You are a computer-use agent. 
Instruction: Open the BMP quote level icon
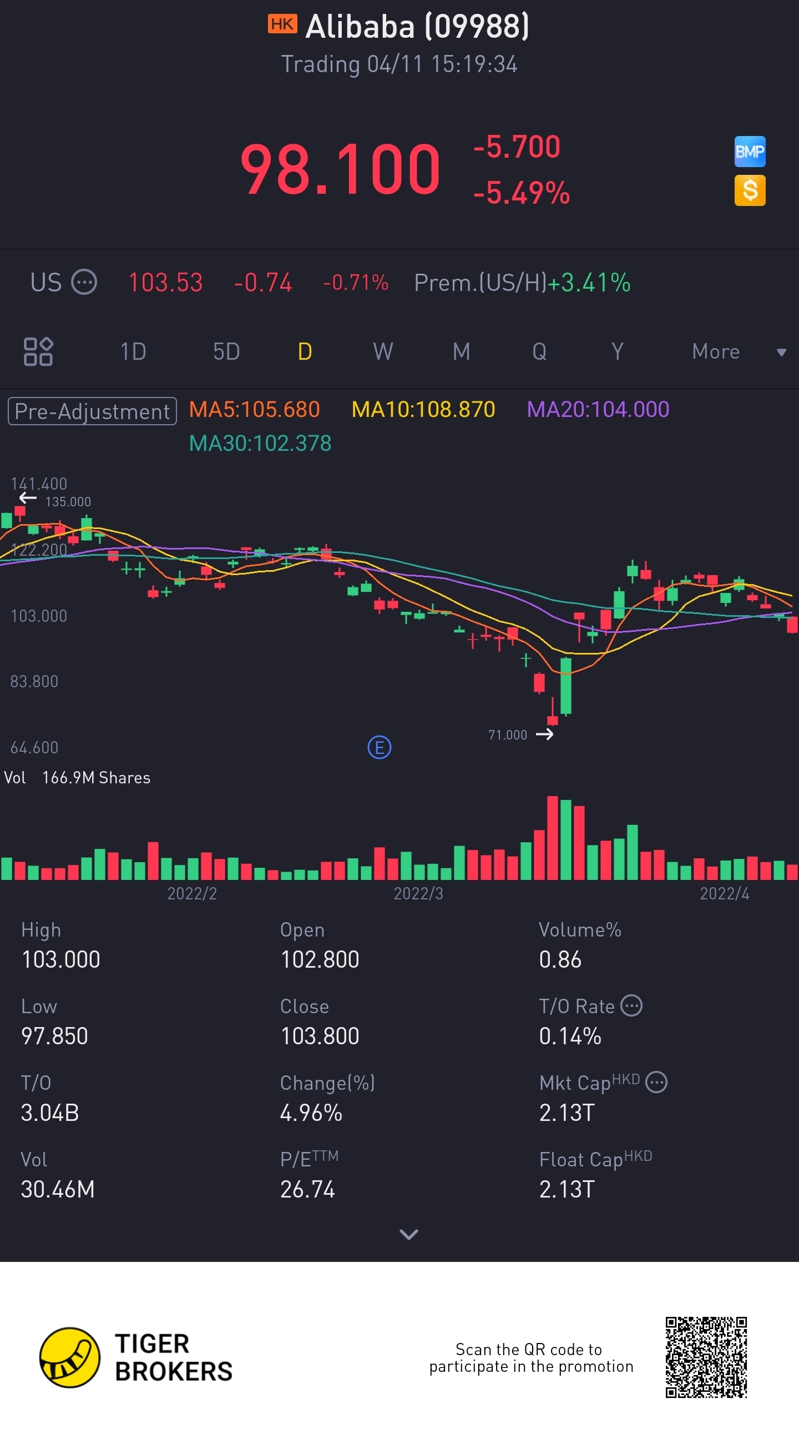click(x=750, y=151)
